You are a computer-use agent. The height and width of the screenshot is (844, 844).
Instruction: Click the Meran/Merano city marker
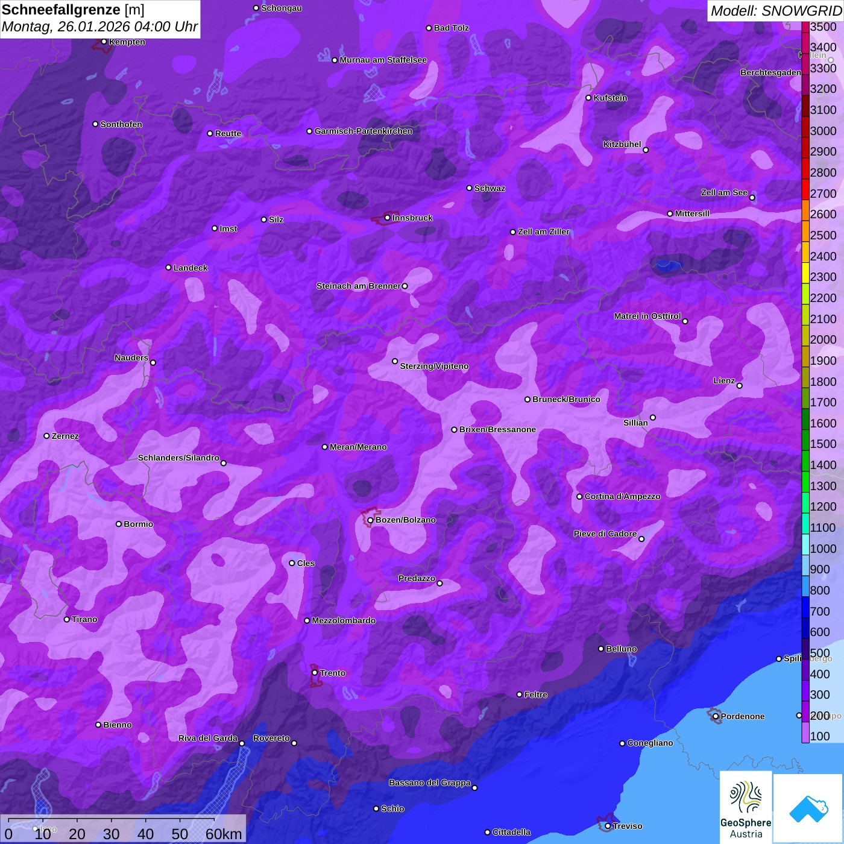pos(324,447)
